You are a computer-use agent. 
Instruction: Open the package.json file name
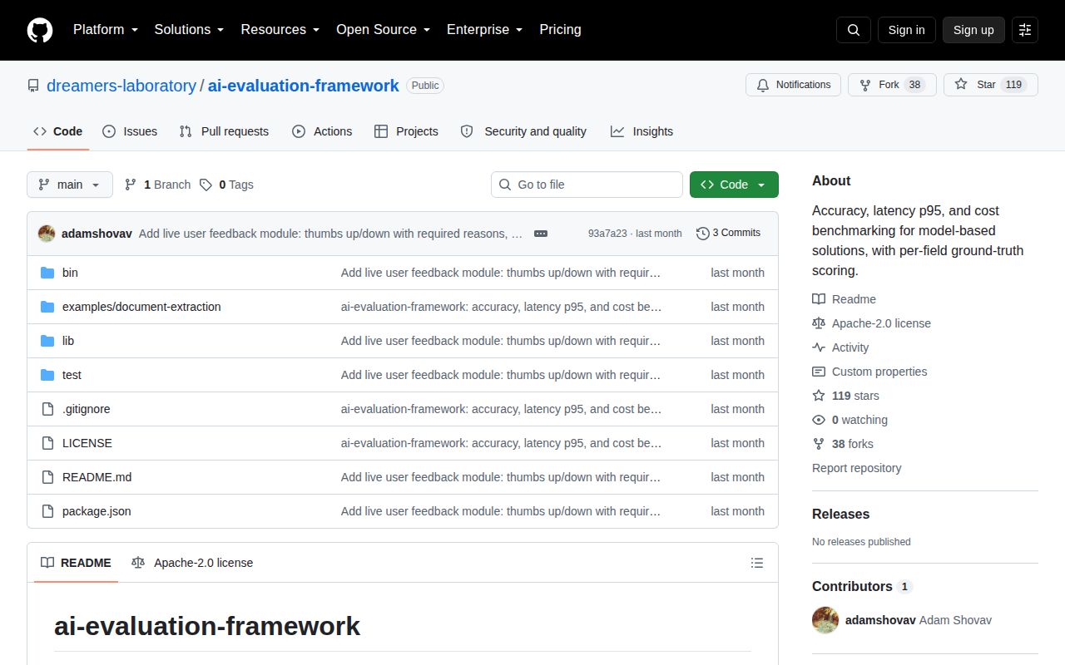[97, 511]
